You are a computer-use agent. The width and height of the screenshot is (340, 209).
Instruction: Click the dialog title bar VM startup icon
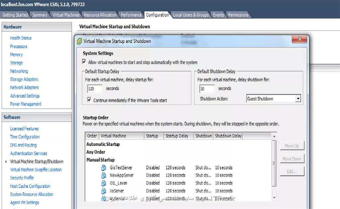pyautogui.click(x=79, y=41)
